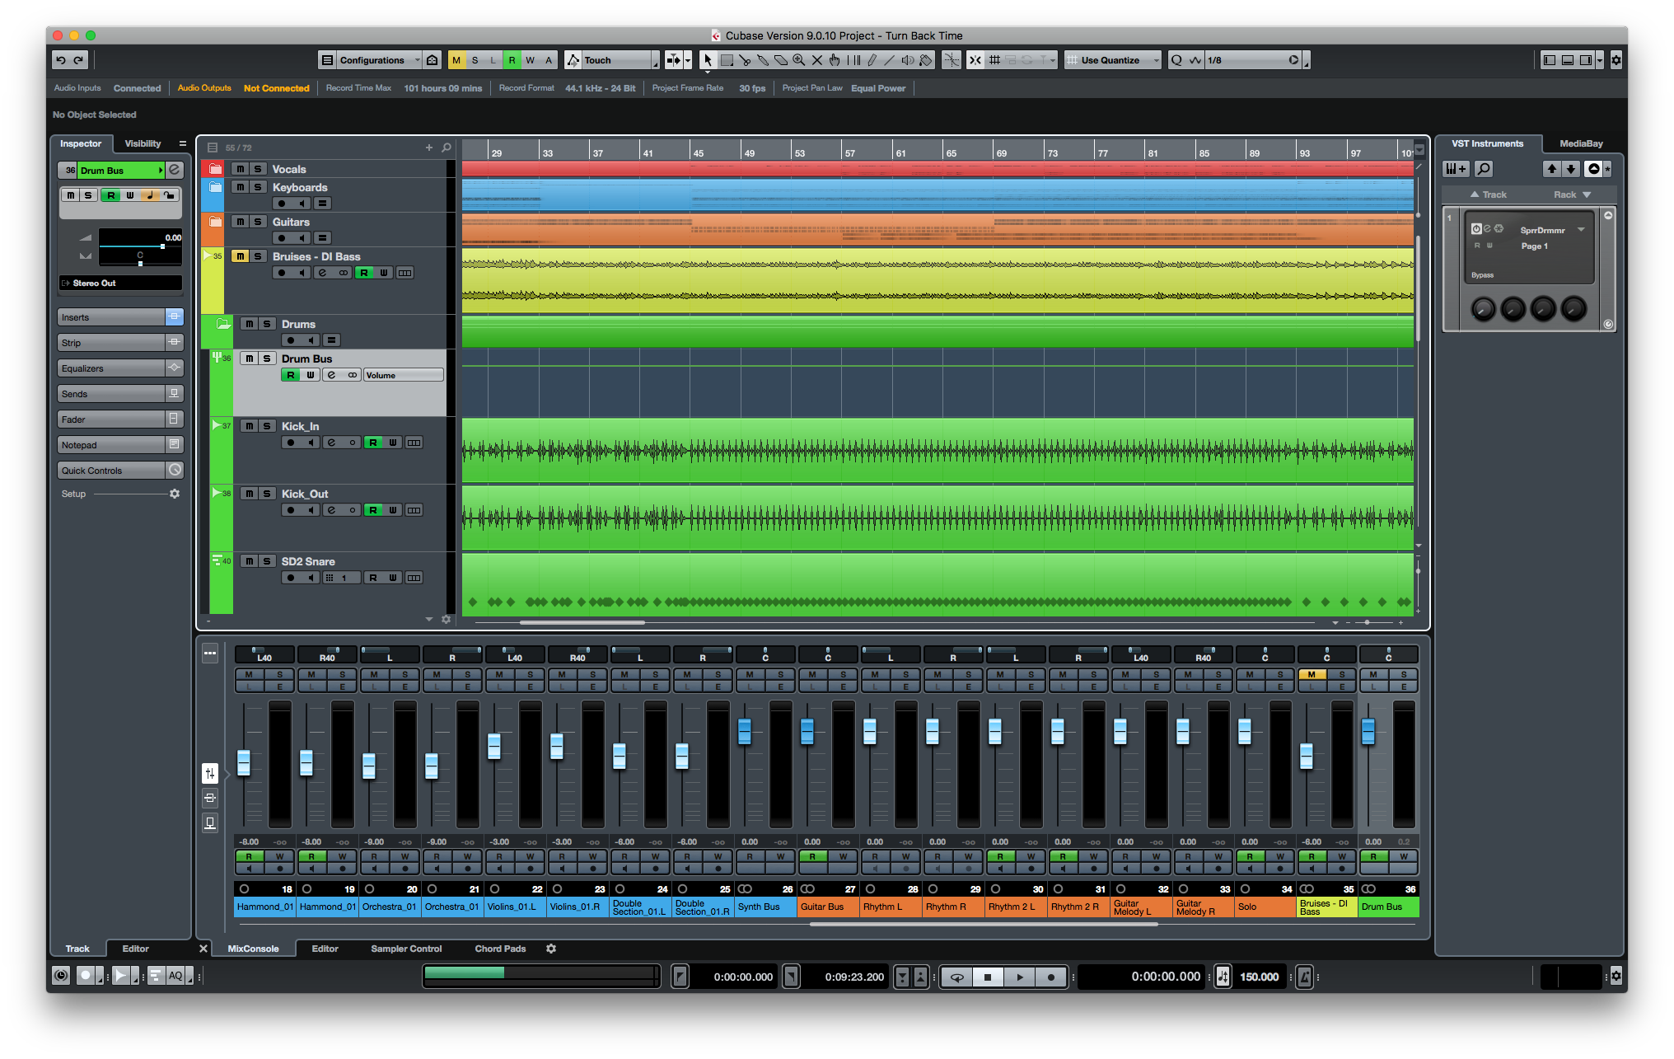1674x1059 pixels.
Task: Click the transport panel setup gear
Action: coord(1616,977)
